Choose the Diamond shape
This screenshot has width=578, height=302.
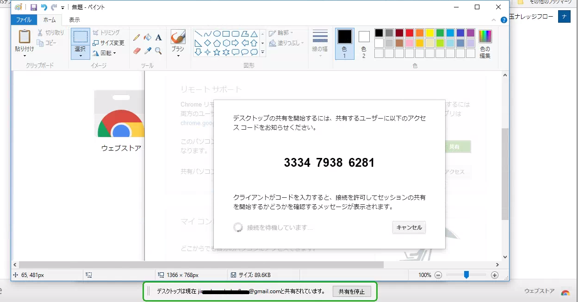tap(207, 43)
